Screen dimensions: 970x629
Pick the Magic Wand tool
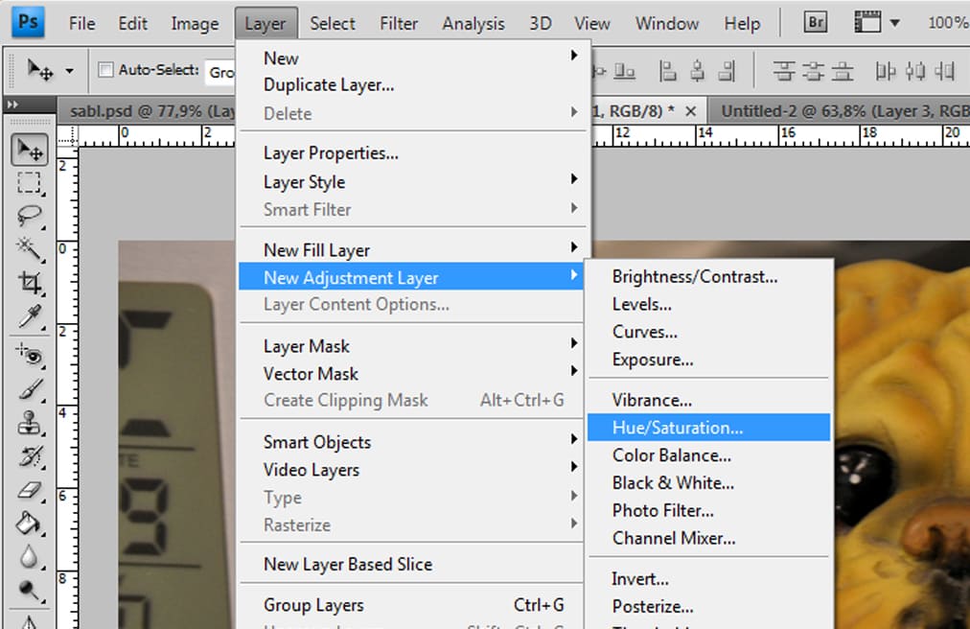pyautogui.click(x=30, y=249)
